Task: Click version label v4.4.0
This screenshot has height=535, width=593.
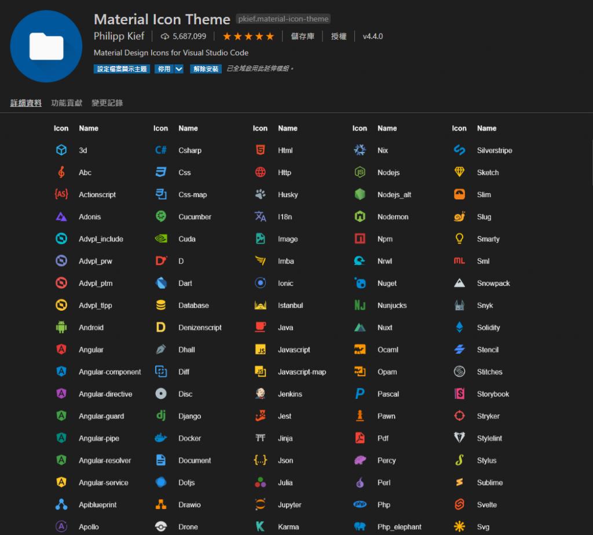Action: [x=372, y=37]
